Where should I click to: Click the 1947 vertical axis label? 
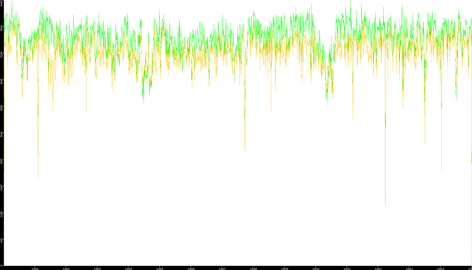pyautogui.click(x=2, y=188)
